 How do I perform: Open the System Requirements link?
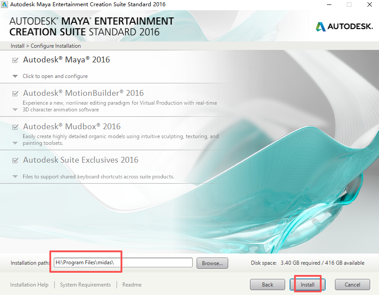[85, 285]
